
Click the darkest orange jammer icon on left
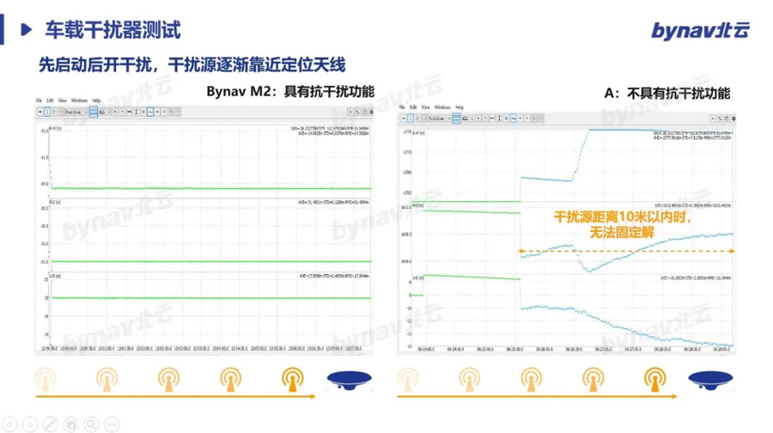(x=294, y=377)
